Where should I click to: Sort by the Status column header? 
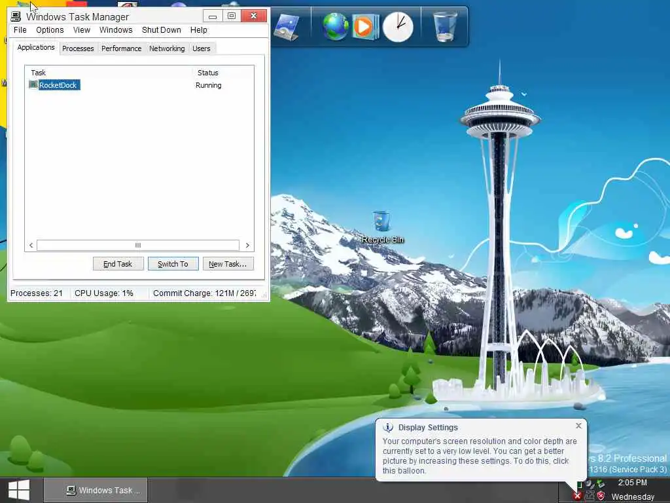[222, 73]
